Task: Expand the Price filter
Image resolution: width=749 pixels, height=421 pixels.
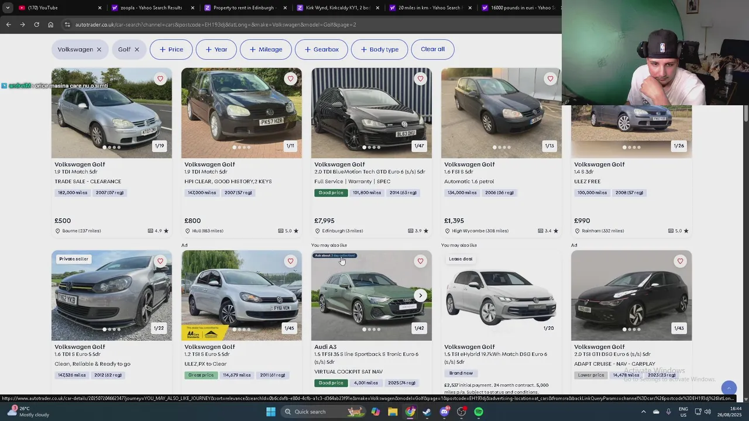Action: [170, 50]
